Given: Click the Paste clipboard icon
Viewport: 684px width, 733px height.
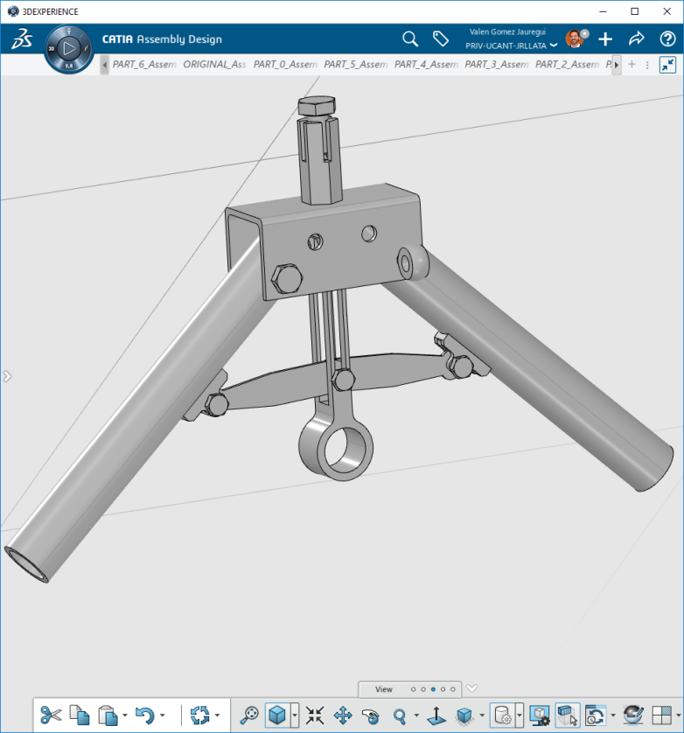Looking at the screenshot, I should (108, 716).
